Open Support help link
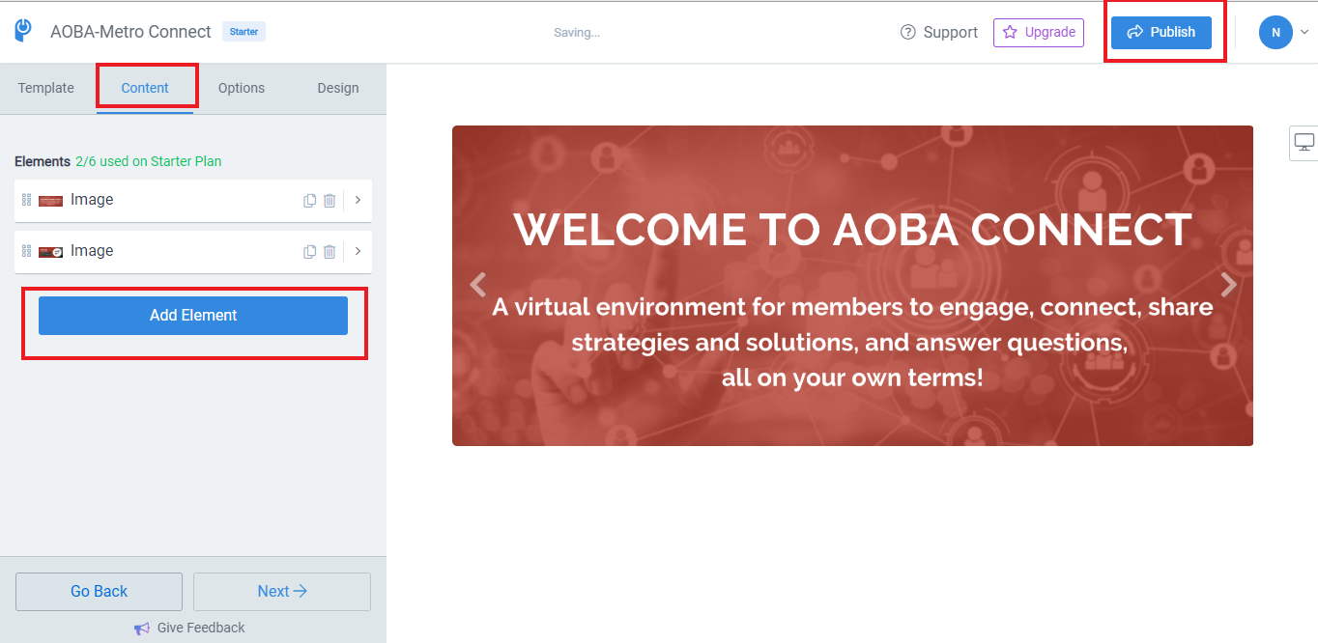Screen dimensions: 1318x643 click(938, 32)
